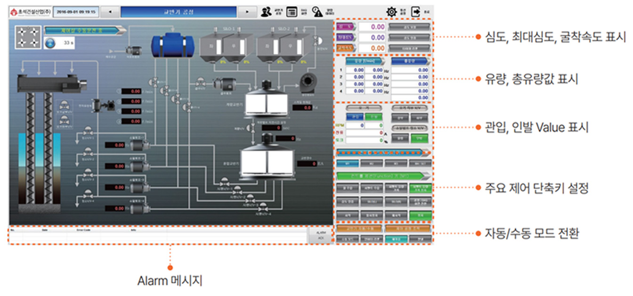
Task: Select the blue storage tank graphic
Action: tap(170, 42)
